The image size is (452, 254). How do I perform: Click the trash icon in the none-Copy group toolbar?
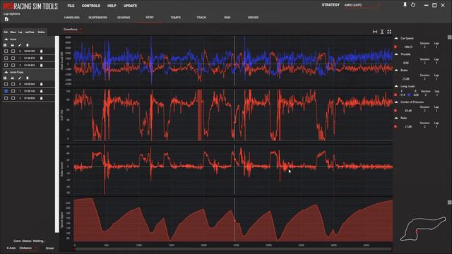point(28,78)
